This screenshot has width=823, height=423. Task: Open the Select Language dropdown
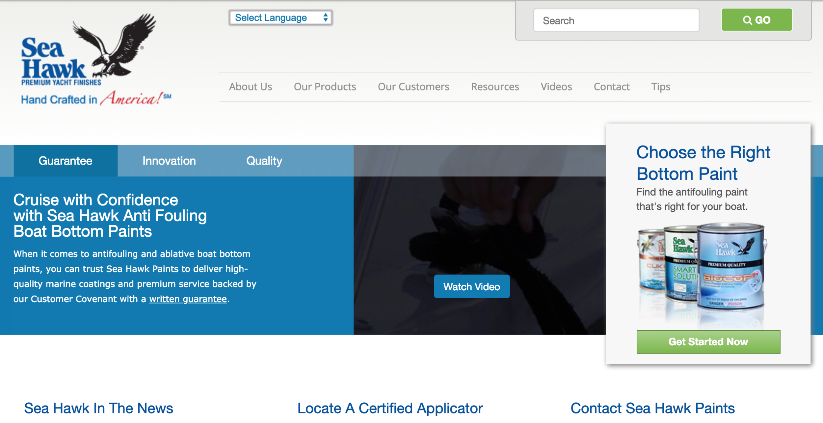(x=280, y=18)
